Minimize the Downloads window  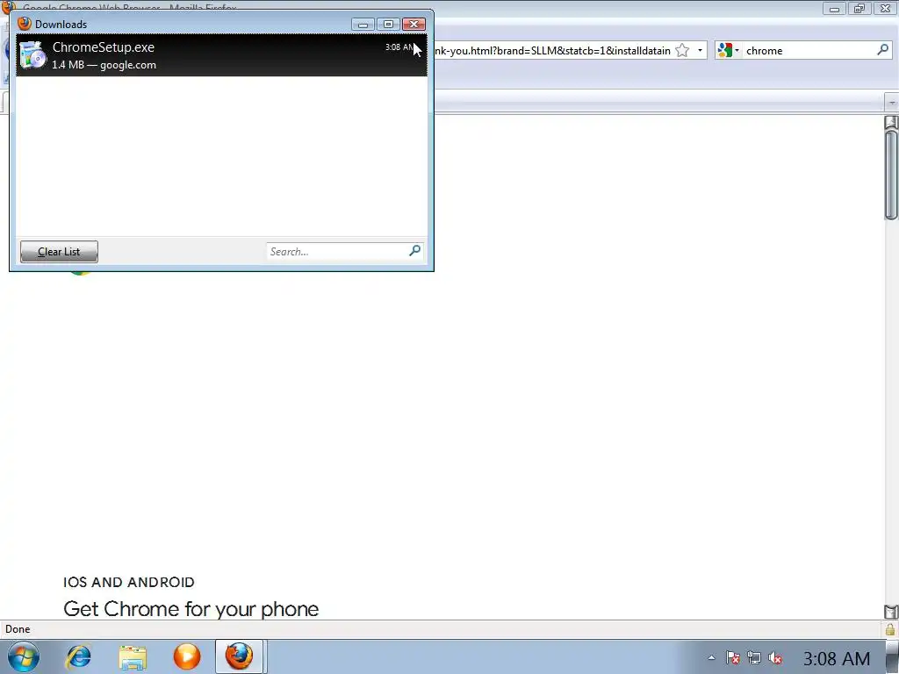(363, 24)
